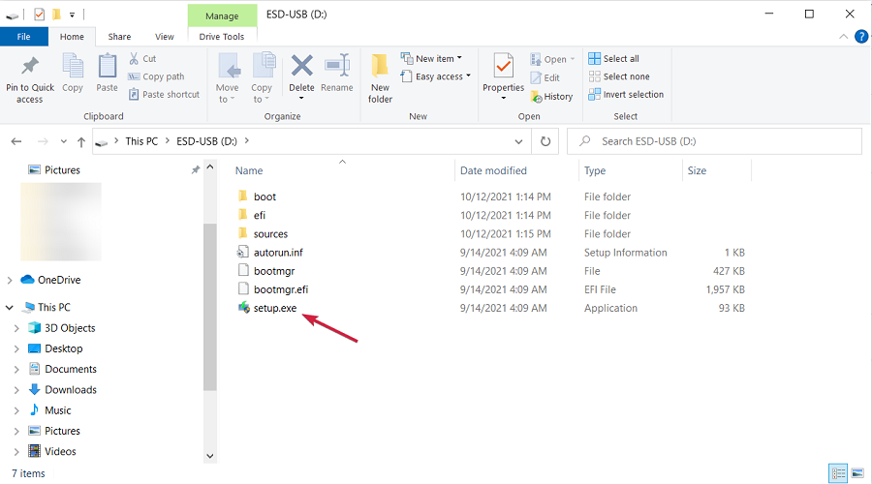Click the History icon in Open group
The width and height of the screenshot is (872, 484).
click(x=536, y=97)
